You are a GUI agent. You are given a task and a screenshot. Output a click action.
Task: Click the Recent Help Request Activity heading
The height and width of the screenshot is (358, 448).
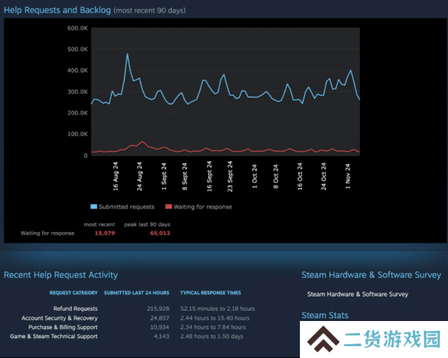[61, 275]
